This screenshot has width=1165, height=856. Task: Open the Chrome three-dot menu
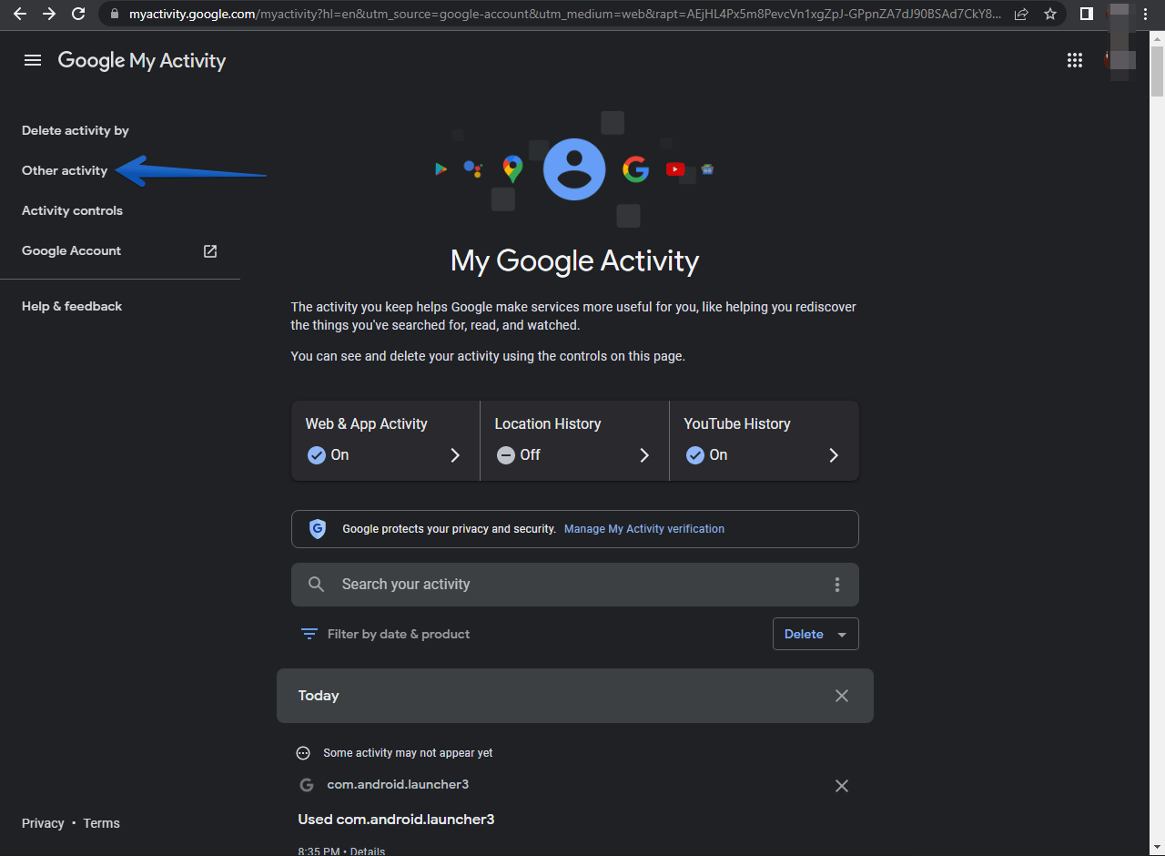click(1146, 14)
